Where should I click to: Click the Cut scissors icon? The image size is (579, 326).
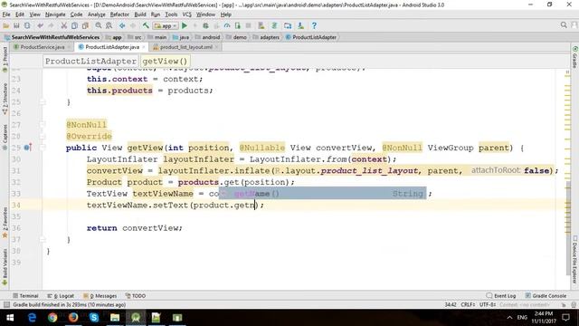(64, 25)
